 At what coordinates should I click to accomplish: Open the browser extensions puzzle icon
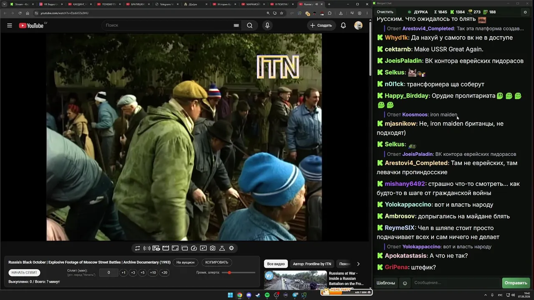(330, 13)
